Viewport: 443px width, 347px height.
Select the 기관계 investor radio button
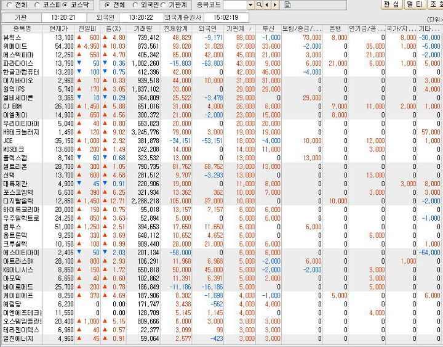point(163,5)
